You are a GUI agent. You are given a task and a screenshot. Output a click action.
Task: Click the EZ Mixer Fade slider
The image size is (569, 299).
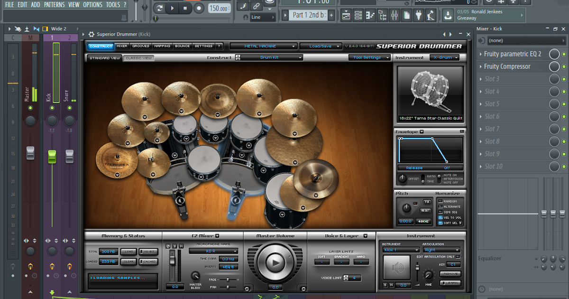(227, 280)
